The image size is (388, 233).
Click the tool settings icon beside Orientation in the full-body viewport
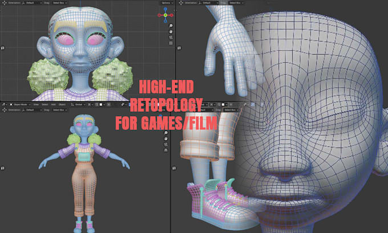click(4, 110)
